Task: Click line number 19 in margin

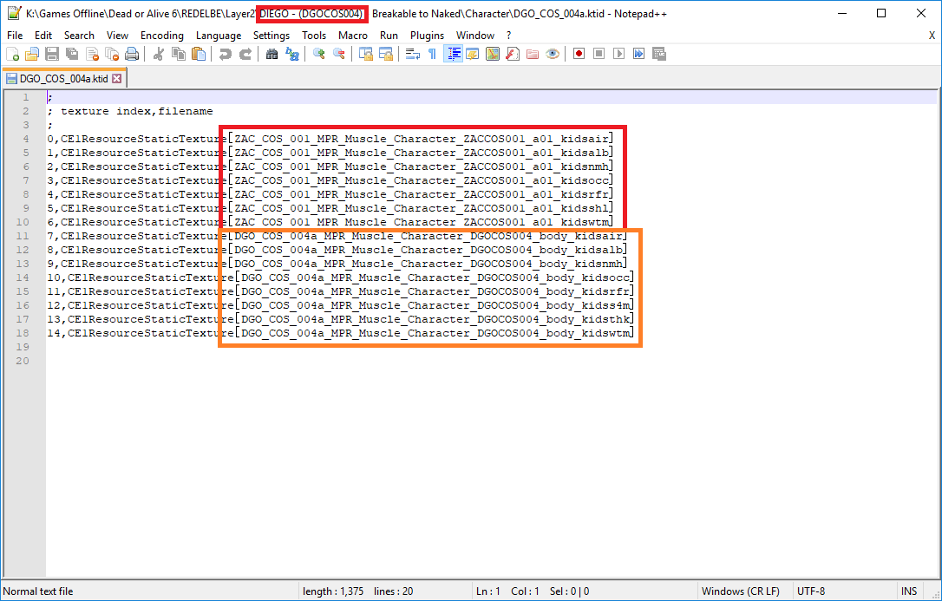Action: (23, 347)
